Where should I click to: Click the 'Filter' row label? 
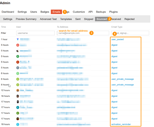coord(3,33)
